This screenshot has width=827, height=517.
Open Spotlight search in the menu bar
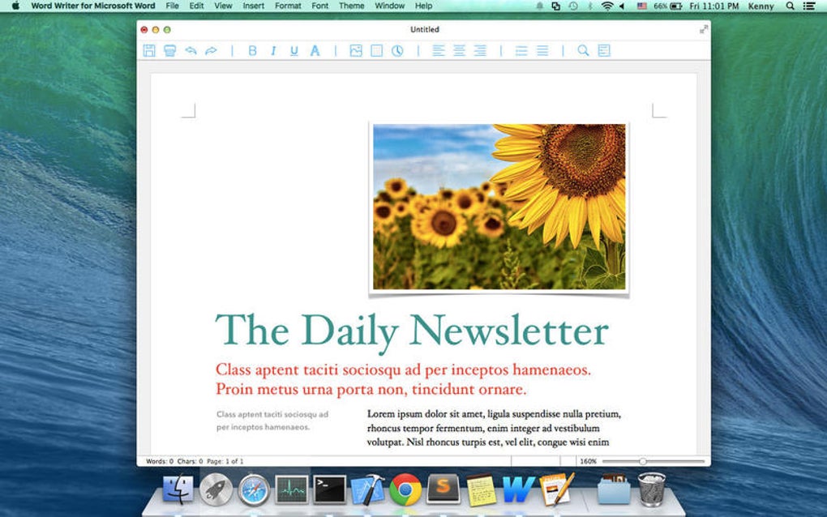pos(790,6)
